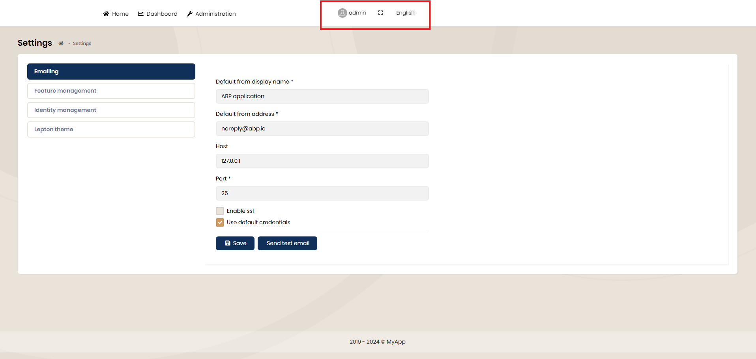Open the English language dropdown
The image size is (756, 359).
405,13
